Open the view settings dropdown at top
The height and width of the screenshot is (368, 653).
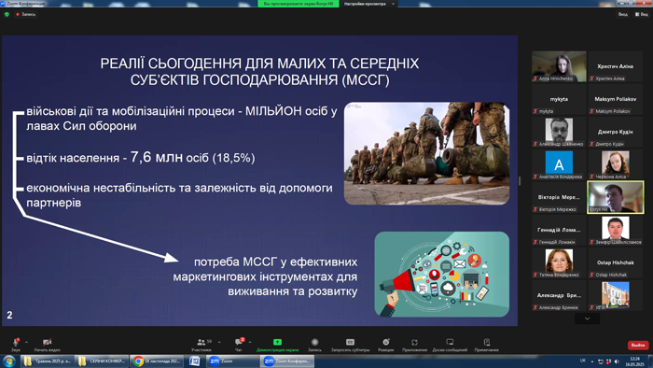[369, 4]
